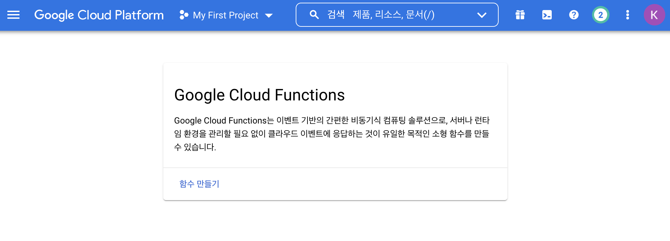Viewport: 670px width, 241px height.
Task: Click the Google Cloud Functions heading
Action: 259,95
